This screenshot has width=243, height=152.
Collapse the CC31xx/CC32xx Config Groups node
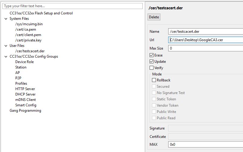6,57
